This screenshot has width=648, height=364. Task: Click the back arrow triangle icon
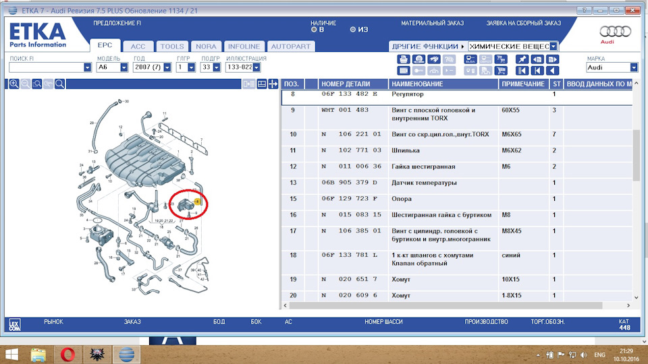pos(553,71)
